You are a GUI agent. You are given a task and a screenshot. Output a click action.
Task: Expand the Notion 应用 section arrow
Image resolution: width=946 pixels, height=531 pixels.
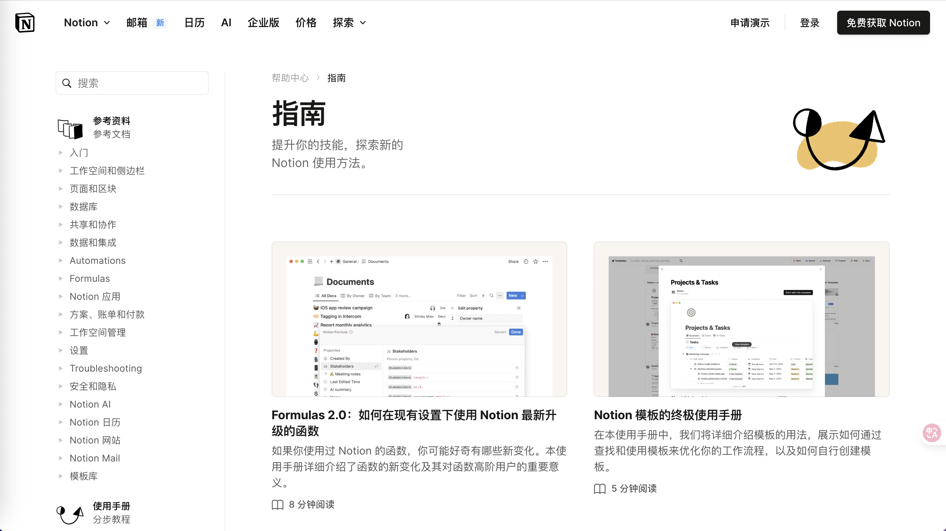pos(61,296)
